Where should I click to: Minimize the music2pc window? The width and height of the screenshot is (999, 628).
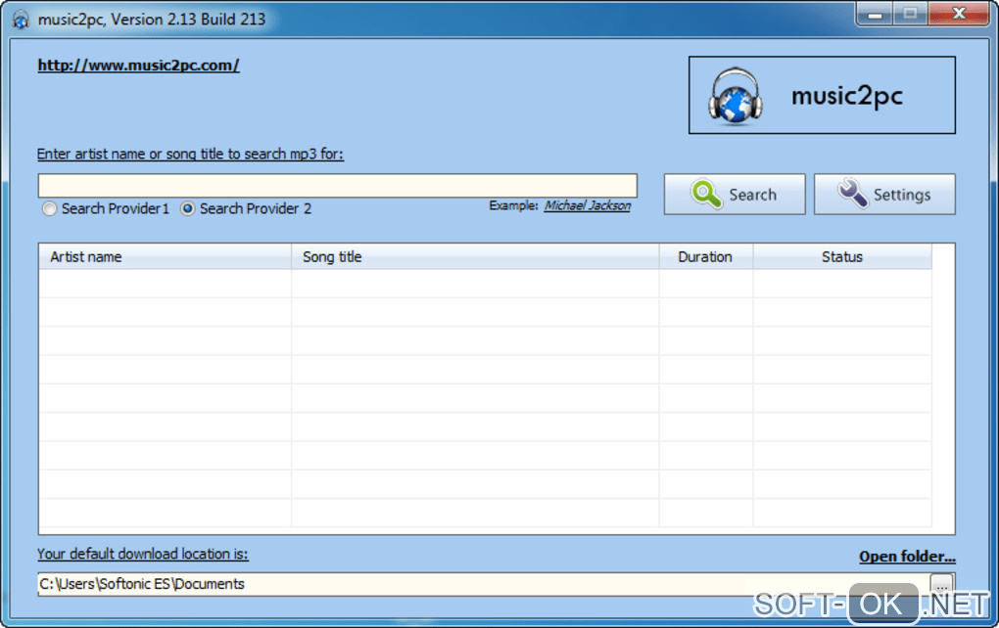tap(875, 14)
